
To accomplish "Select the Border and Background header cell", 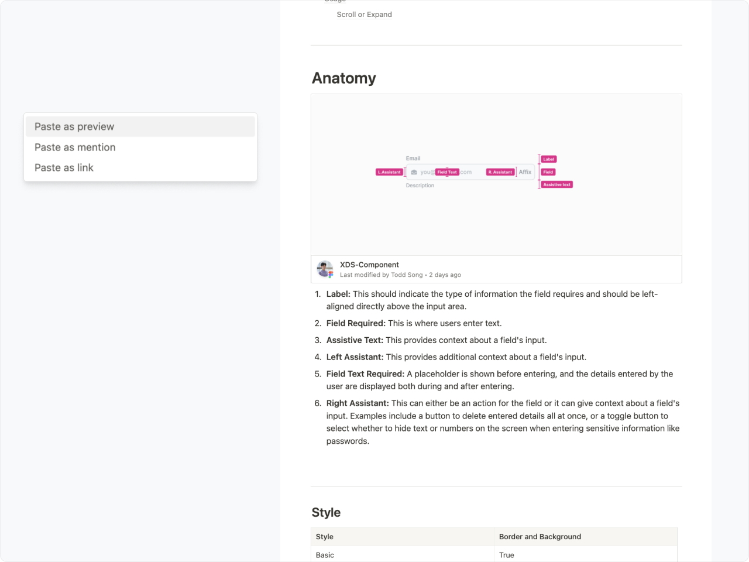I will [x=586, y=537].
